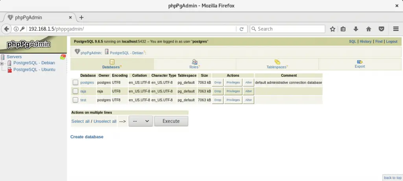
Task: Select Servers in the sidebar tree
Action: (x=14, y=57)
